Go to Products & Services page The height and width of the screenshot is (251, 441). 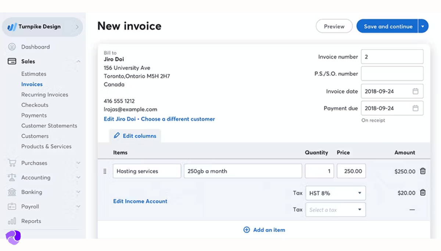pyautogui.click(x=46, y=146)
